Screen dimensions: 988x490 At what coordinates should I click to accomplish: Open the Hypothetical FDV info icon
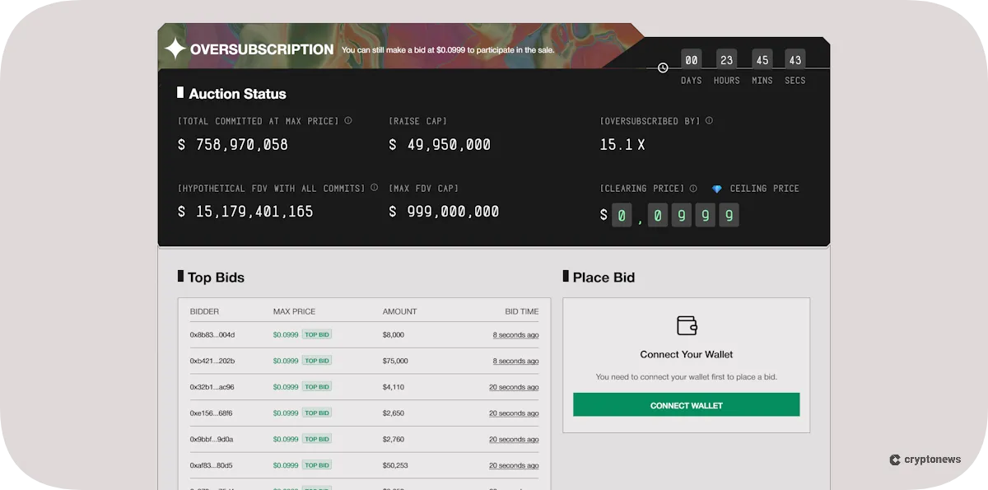pyautogui.click(x=375, y=188)
